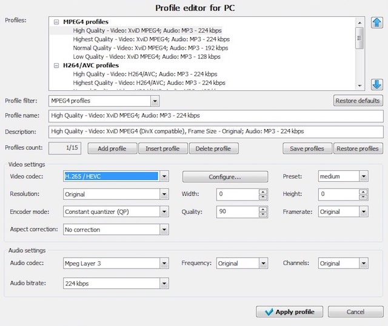The width and height of the screenshot is (388, 326).
Task: Select Low Quality XviD MPEG4 128 kbps profile
Action: [x=147, y=56]
